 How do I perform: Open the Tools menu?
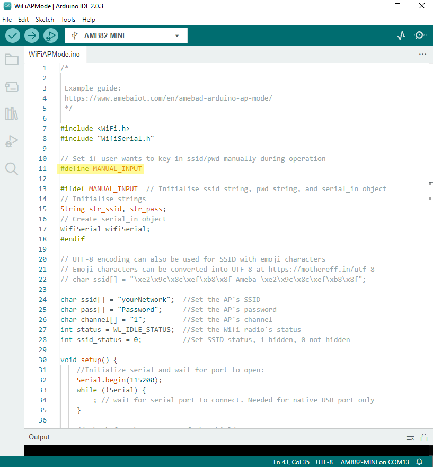pyautogui.click(x=68, y=19)
